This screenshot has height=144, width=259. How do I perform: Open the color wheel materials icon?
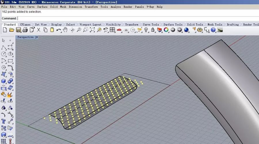tap(166, 30)
